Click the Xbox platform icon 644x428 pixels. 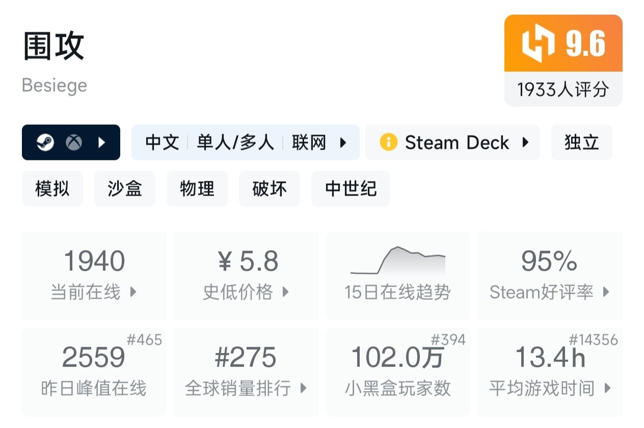(x=74, y=143)
